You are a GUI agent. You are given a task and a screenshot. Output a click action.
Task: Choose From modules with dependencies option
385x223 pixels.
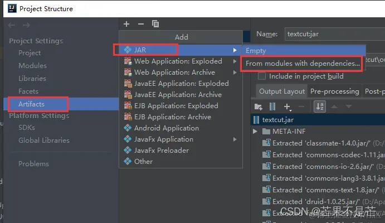point(303,64)
